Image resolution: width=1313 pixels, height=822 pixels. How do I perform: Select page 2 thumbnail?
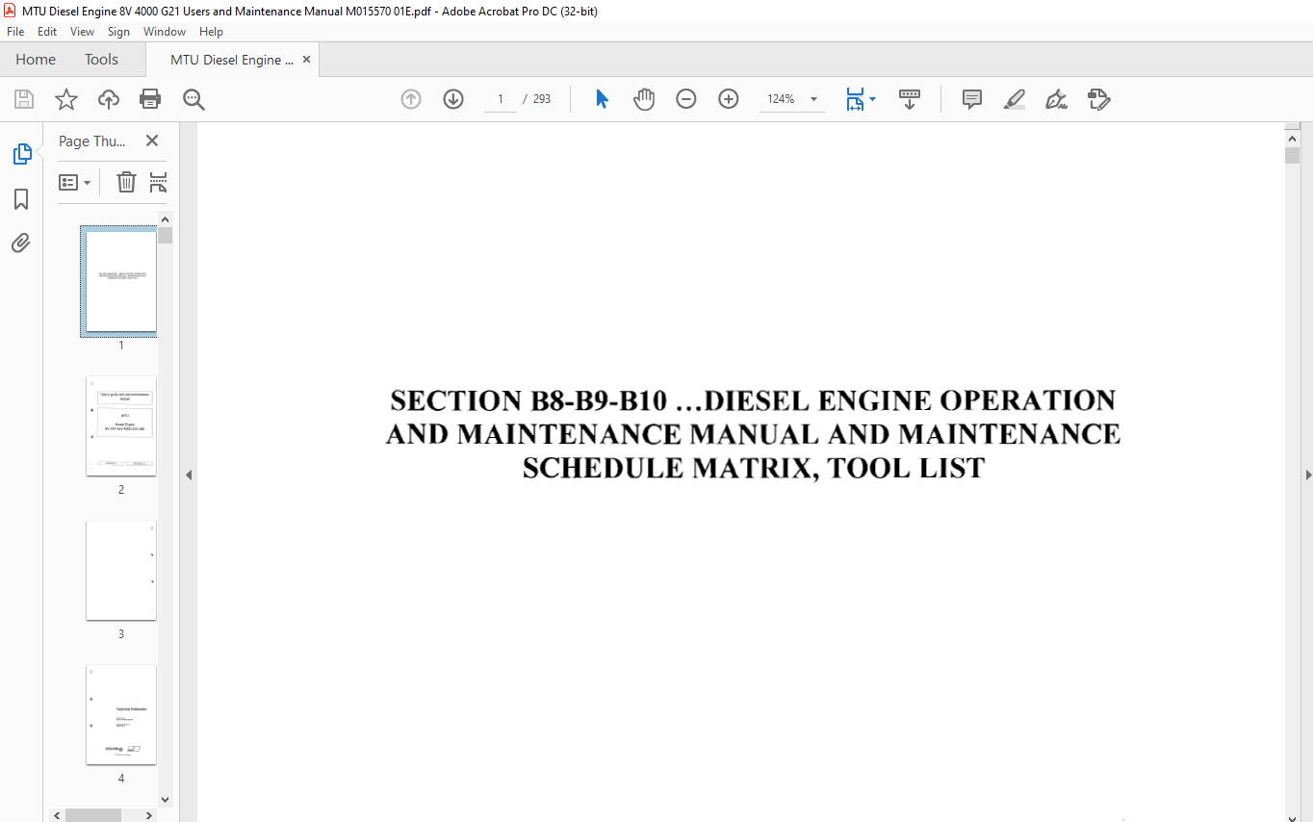[121, 426]
